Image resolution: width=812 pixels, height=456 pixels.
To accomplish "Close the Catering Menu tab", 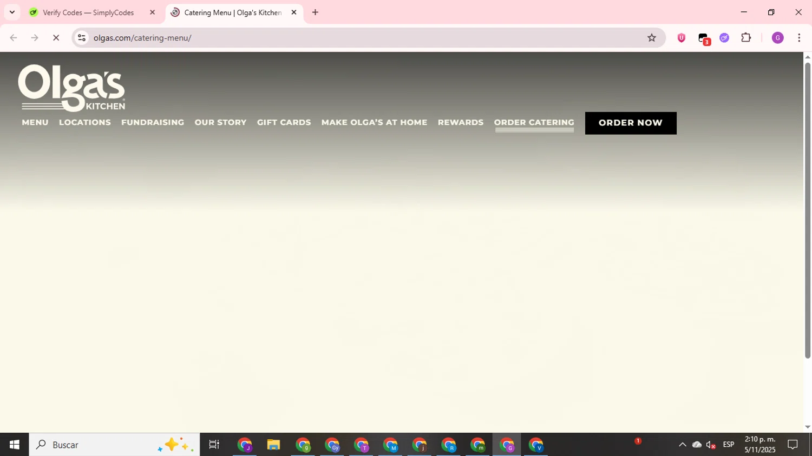I will coord(294,12).
